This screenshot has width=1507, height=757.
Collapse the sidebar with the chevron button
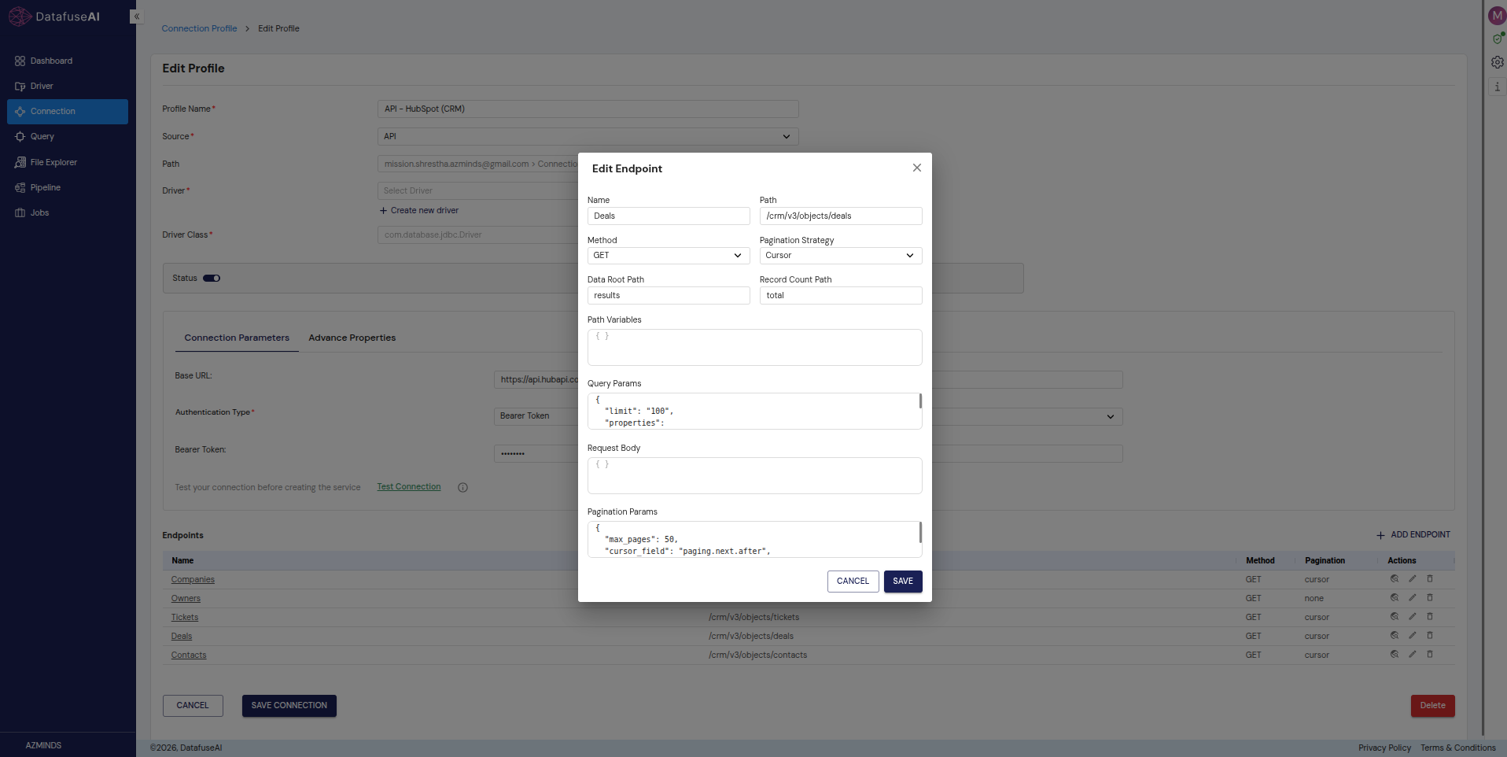(x=136, y=17)
